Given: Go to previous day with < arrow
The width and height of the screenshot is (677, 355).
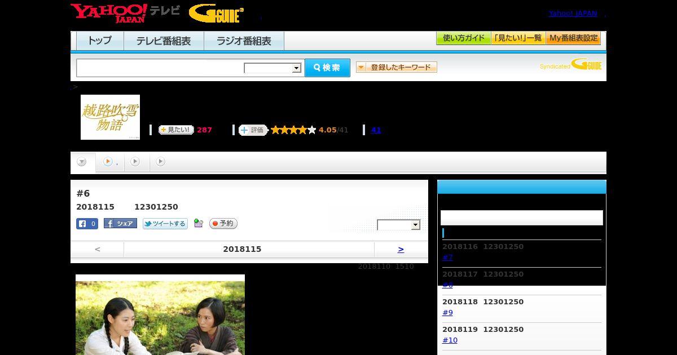Looking at the screenshot, I should pyautogui.click(x=98, y=249).
